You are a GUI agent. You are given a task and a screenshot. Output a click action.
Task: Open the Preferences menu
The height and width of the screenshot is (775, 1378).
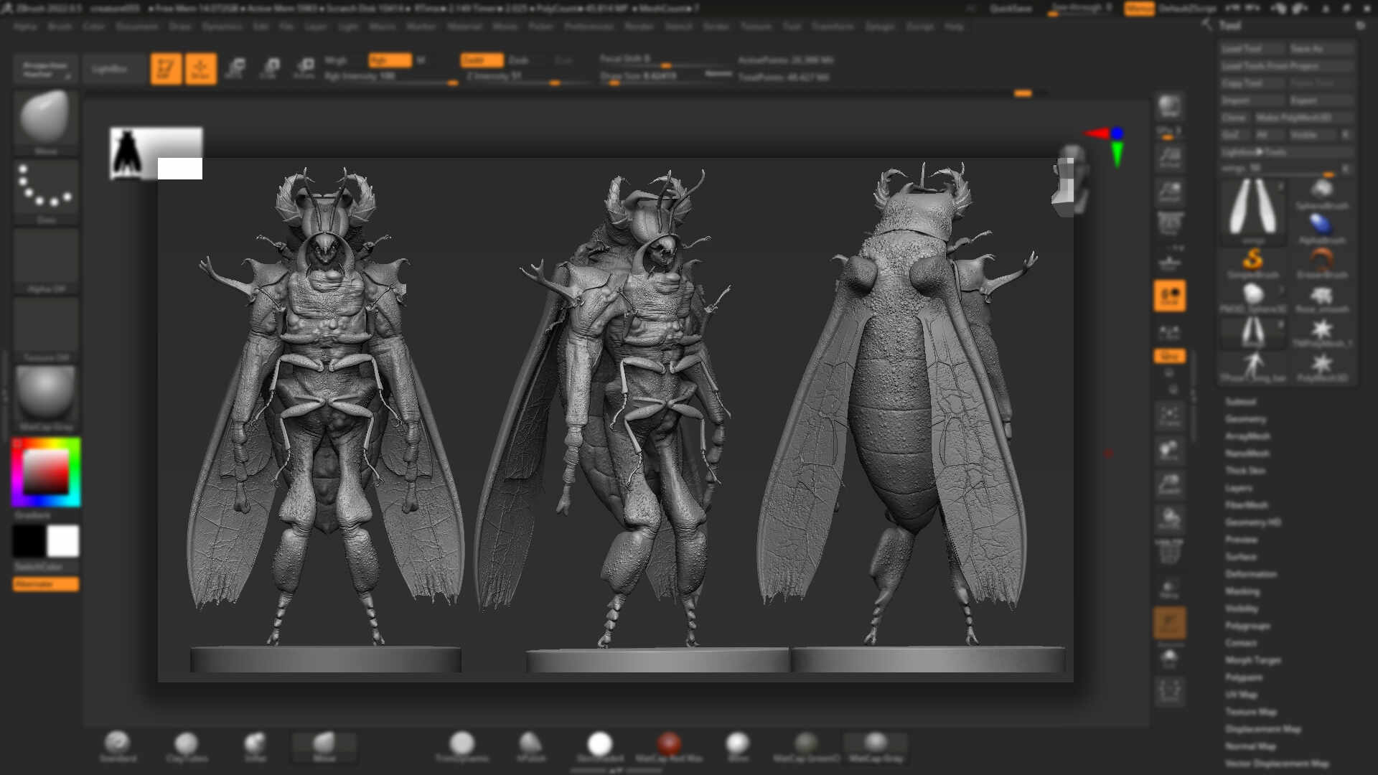pyautogui.click(x=589, y=26)
